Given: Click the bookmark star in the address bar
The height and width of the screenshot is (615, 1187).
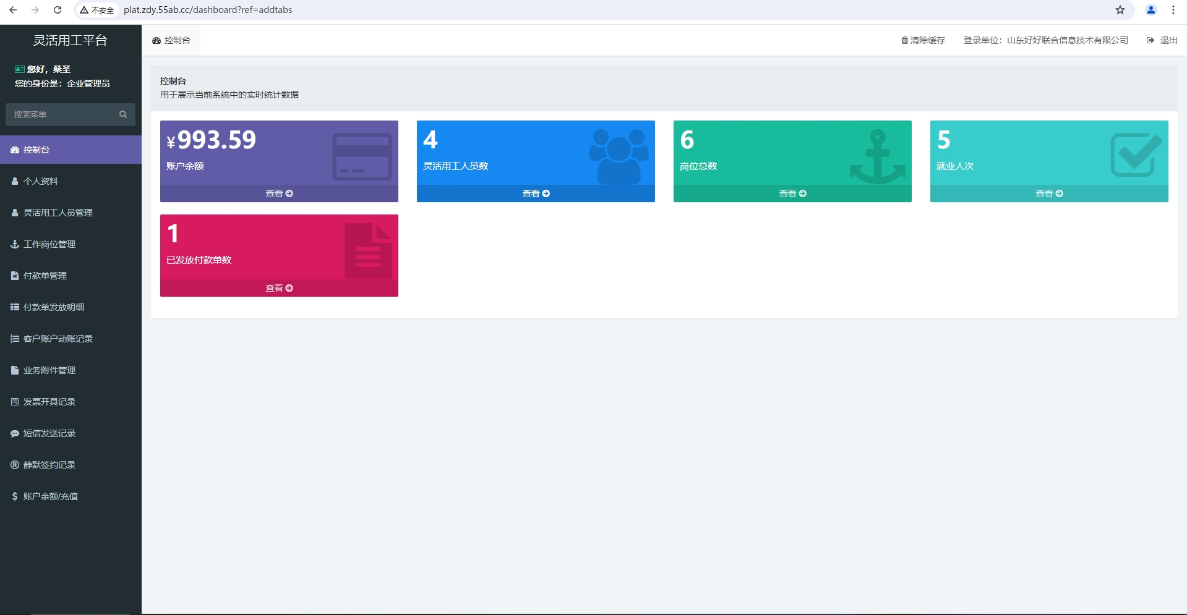Looking at the screenshot, I should 1120,10.
